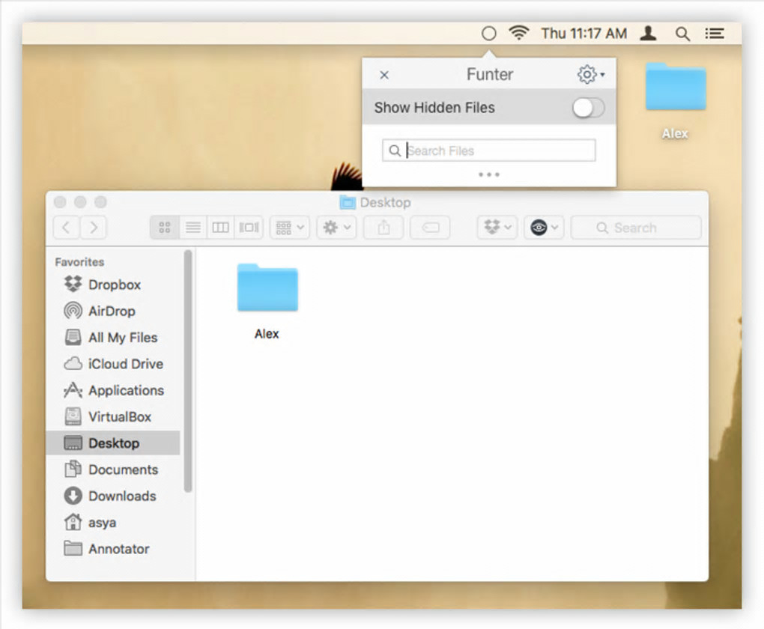Select the Alex folder in Finder window
The image size is (764, 629).
[267, 302]
